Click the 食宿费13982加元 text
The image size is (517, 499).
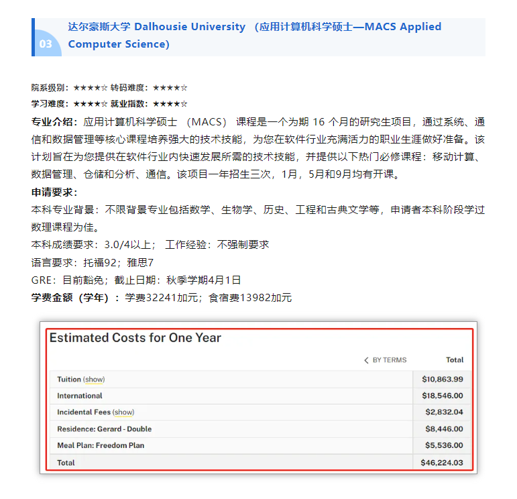tap(250, 298)
